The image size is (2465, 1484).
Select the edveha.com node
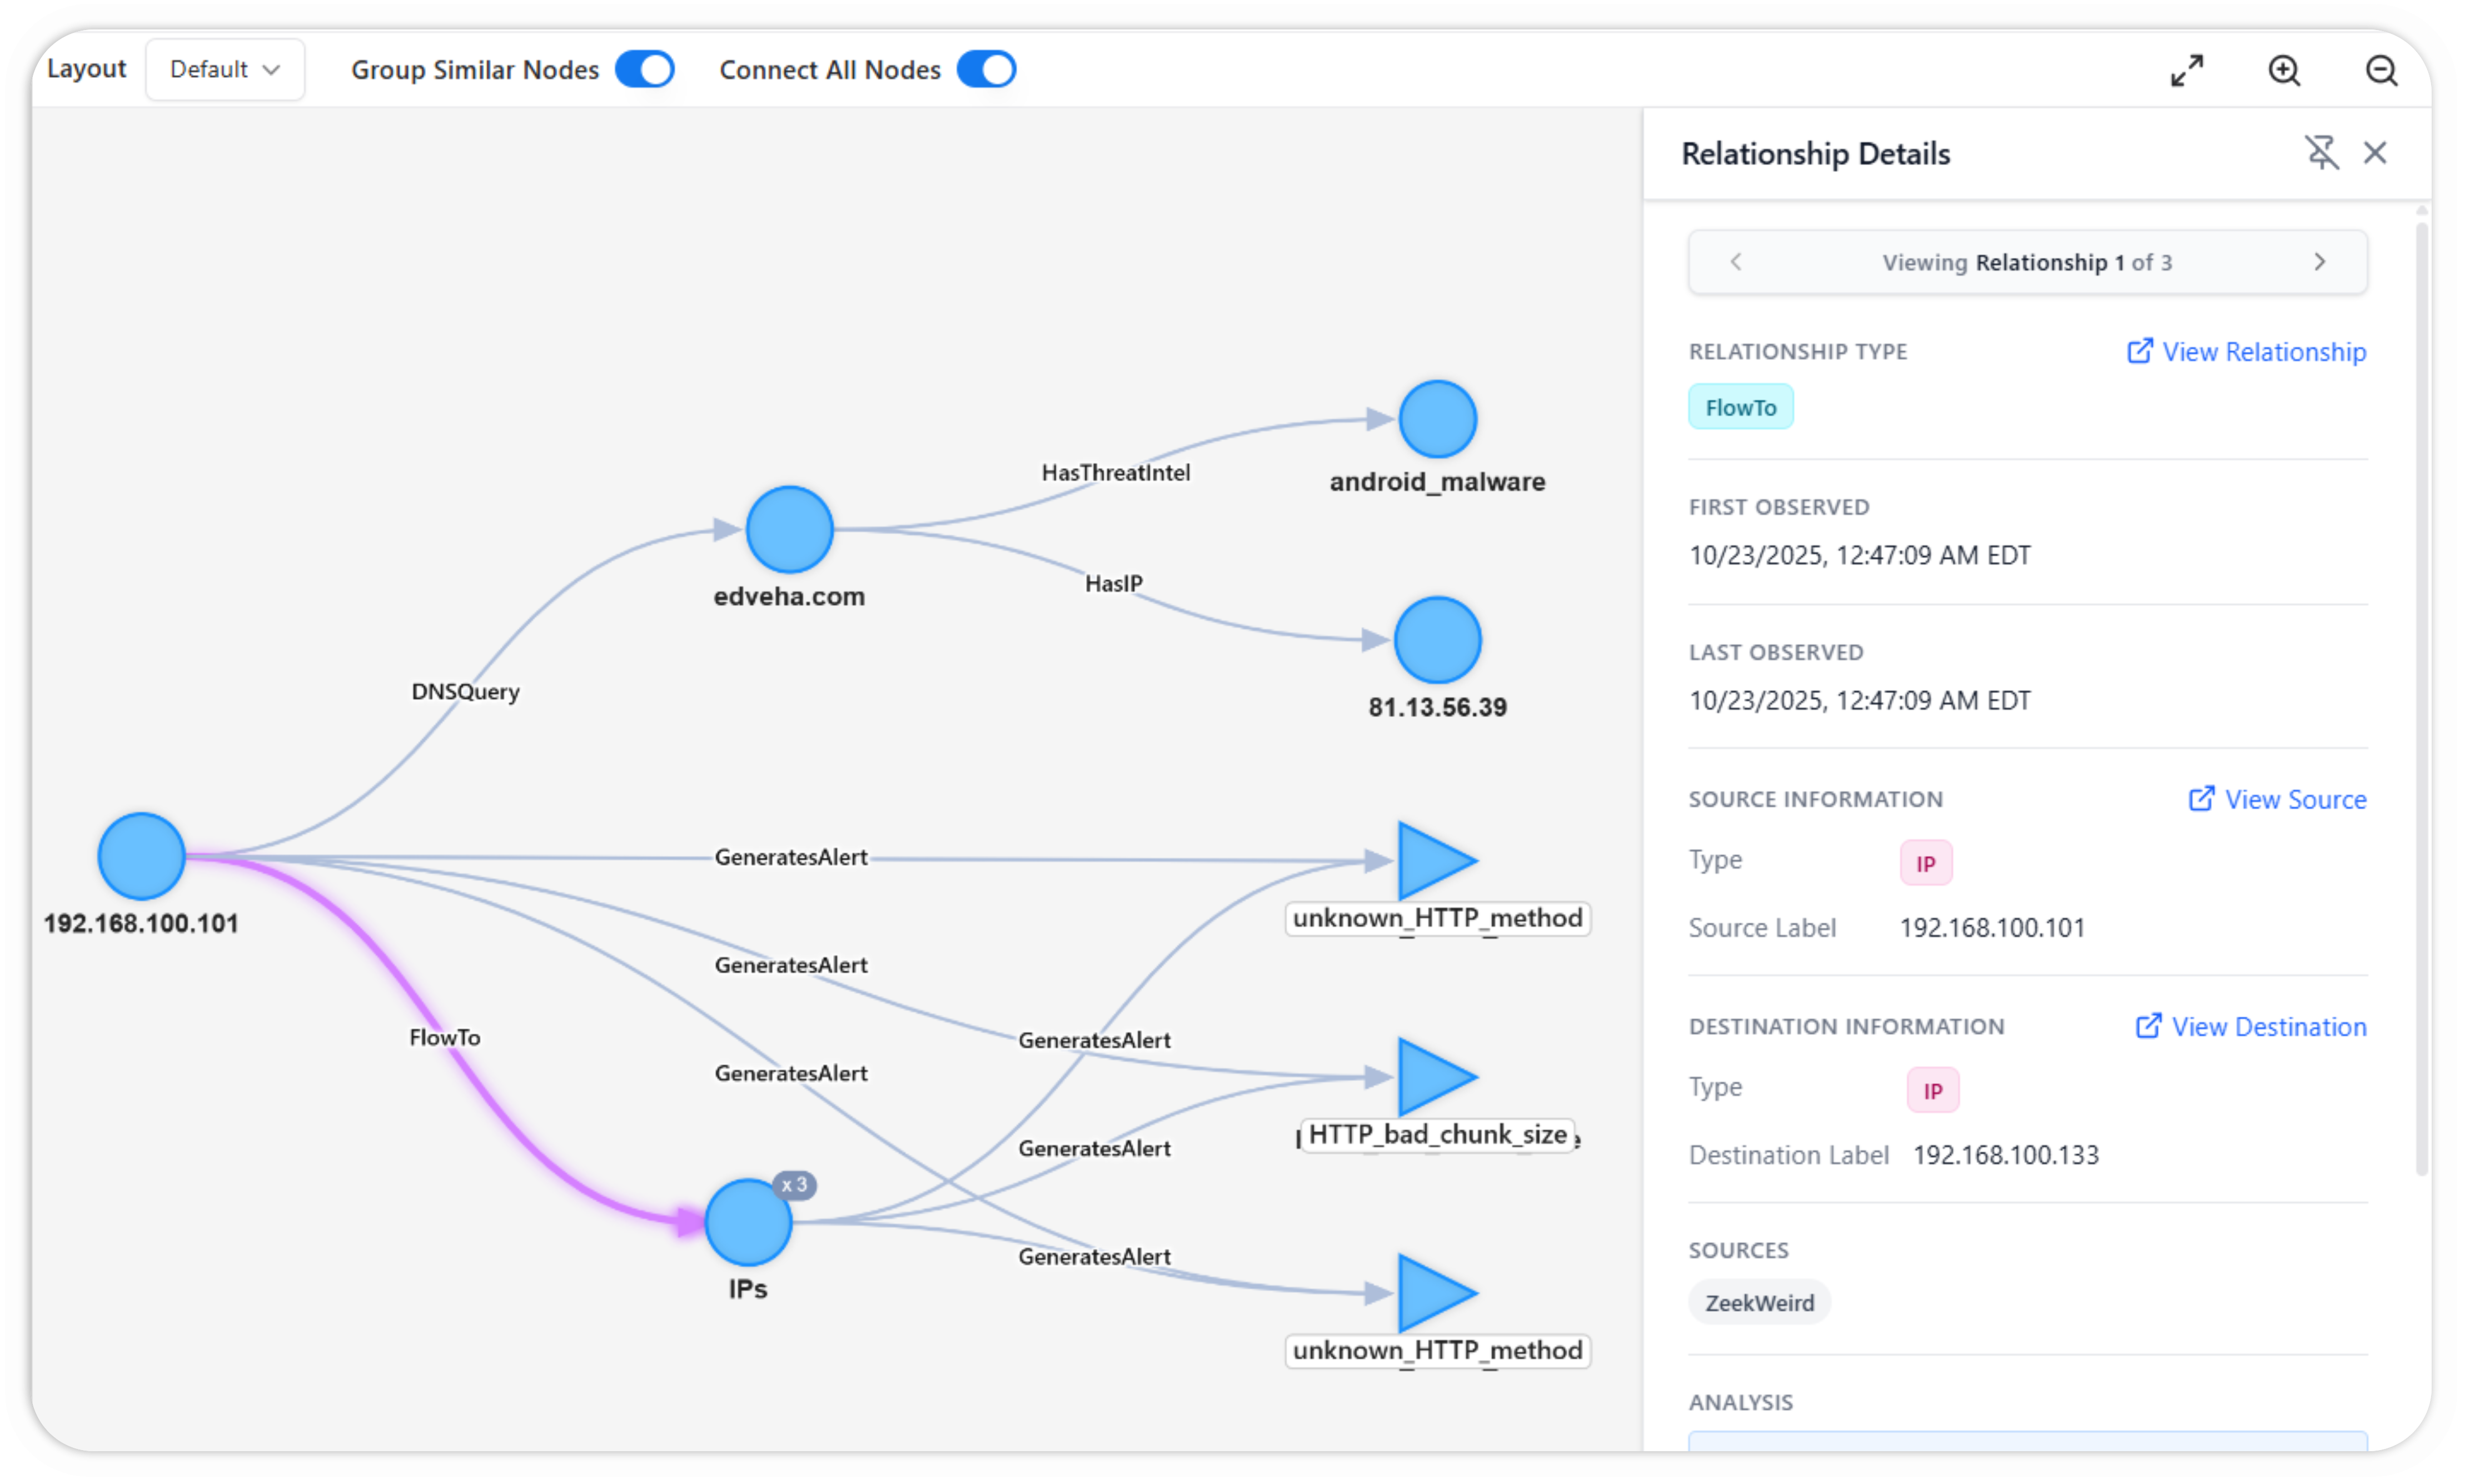click(789, 530)
